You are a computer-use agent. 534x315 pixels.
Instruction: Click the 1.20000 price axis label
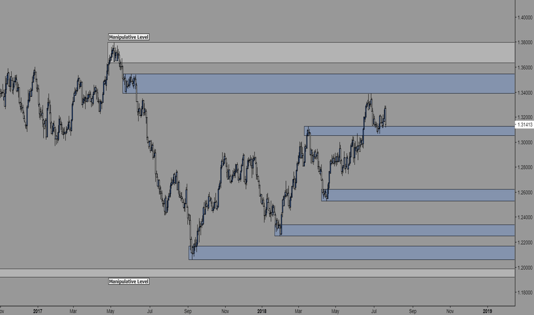pyautogui.click(x=525, y=267)
